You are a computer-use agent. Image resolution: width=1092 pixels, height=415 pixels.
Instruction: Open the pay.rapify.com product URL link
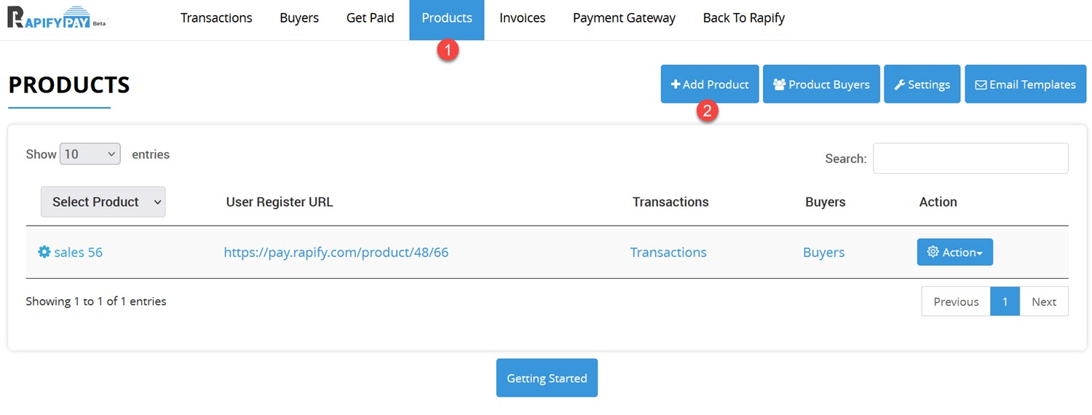tap(336, 253)
